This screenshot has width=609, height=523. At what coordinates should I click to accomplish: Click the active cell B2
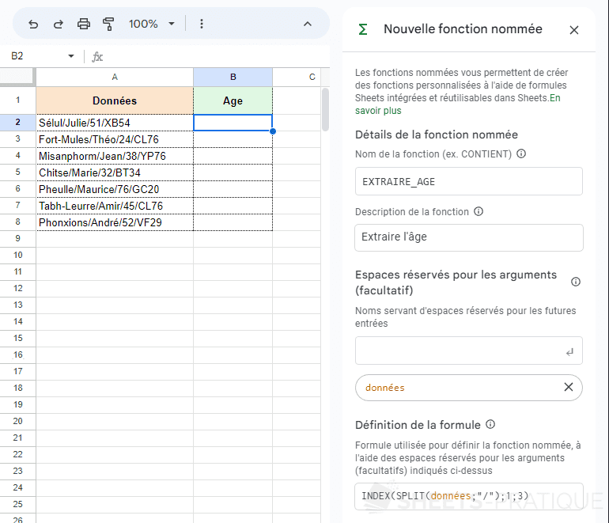tap(233, 123)
